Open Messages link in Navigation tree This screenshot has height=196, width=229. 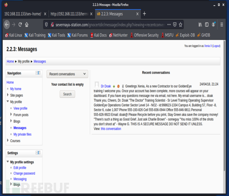(x=20, y=128)
